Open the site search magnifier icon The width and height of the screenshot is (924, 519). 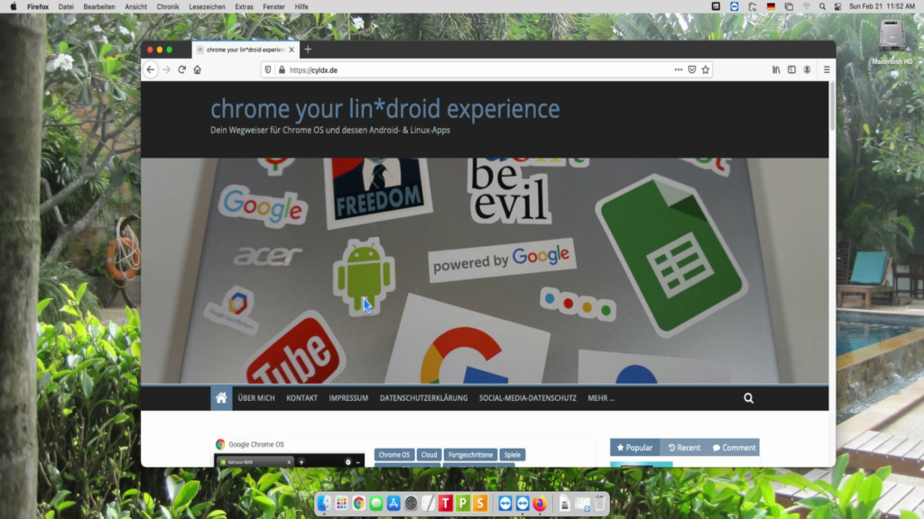click(748, 397)
